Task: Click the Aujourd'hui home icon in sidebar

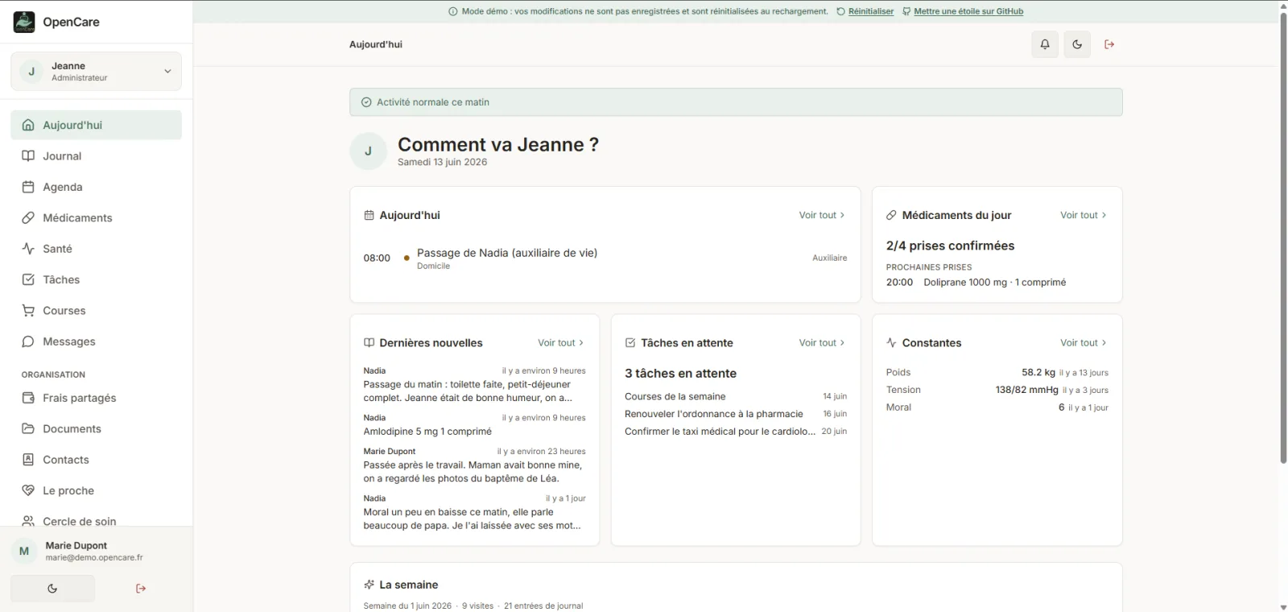Action: (28, 125)
